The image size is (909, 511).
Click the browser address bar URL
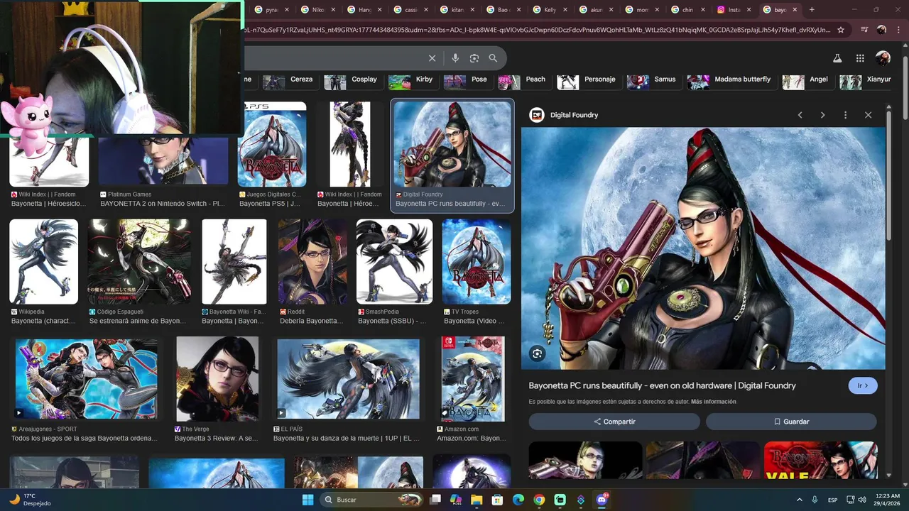pyautogui.click(x=538, y=30)
